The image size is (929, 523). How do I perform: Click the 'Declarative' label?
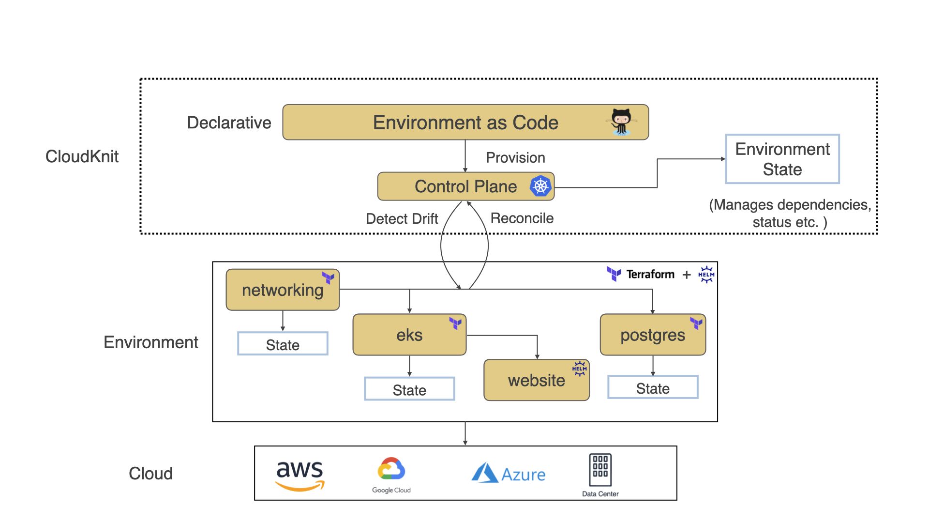tap(229, 123)
